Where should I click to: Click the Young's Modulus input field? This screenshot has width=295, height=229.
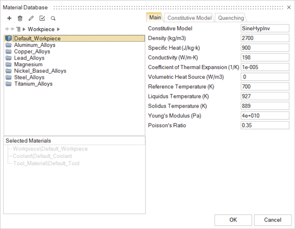tap(265, 116)
